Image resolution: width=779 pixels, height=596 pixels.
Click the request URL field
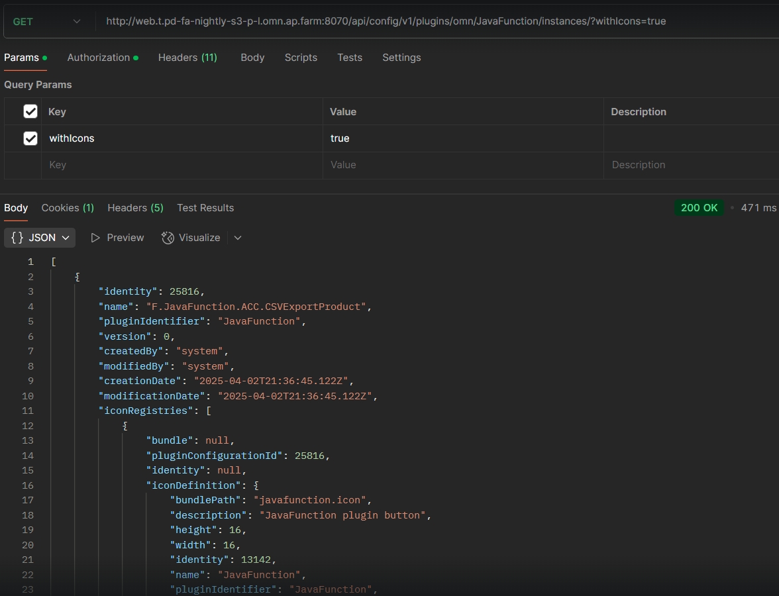click(397, 21)
